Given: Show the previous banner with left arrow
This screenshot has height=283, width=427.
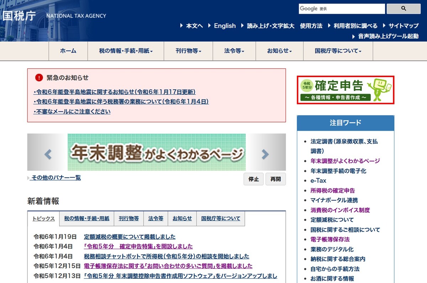Looking at the screenshot, I should [48, 154].
